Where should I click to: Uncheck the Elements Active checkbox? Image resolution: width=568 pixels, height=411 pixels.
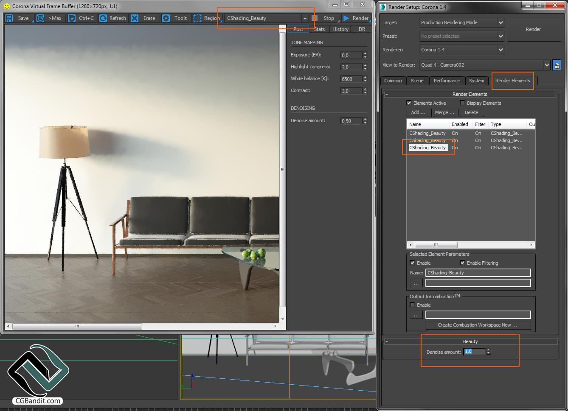tap(409, 103)
